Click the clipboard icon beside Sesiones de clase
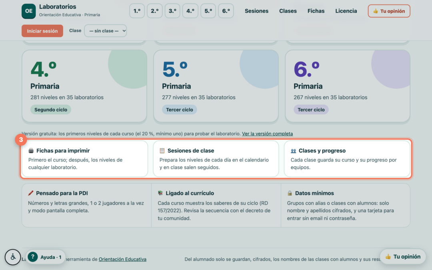The image size is (432, 270). pyautogui.click(x=162, y=151)
